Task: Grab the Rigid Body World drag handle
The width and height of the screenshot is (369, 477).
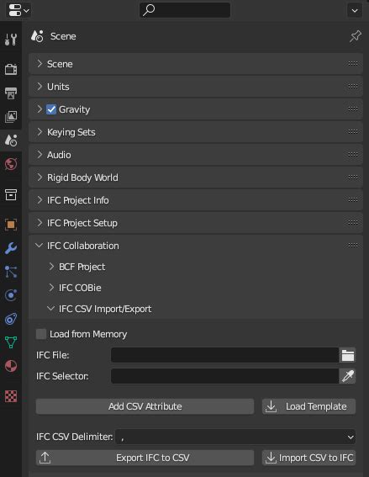Action: click(x=352, y=177)
